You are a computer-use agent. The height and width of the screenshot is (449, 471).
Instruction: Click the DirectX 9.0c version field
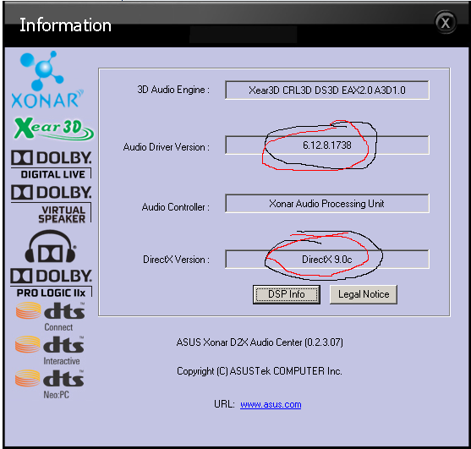327,260
